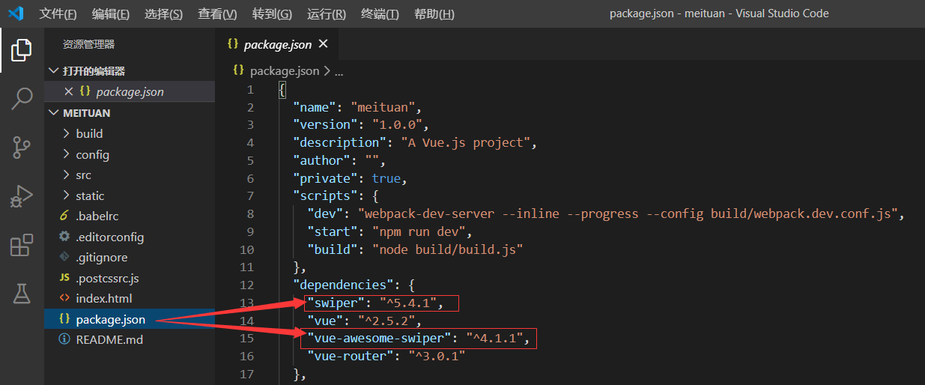This screenshot has height=385, width=925.
Task: Click the "vue-awesome-swiper" dependency key
Action: click(x=379, y=339)
